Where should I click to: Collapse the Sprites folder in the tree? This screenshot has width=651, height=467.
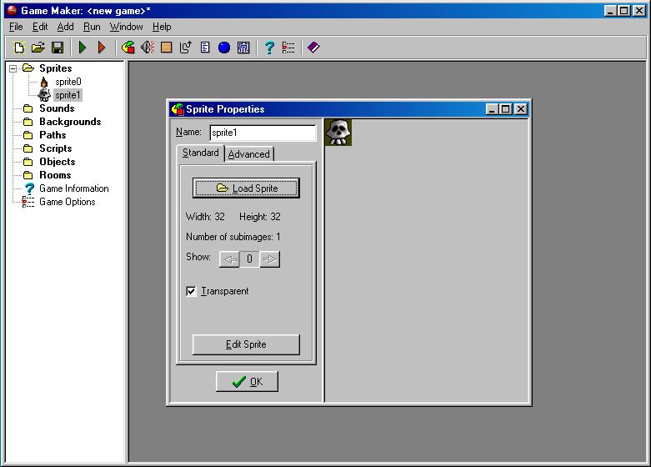click(x=13, y=68)
